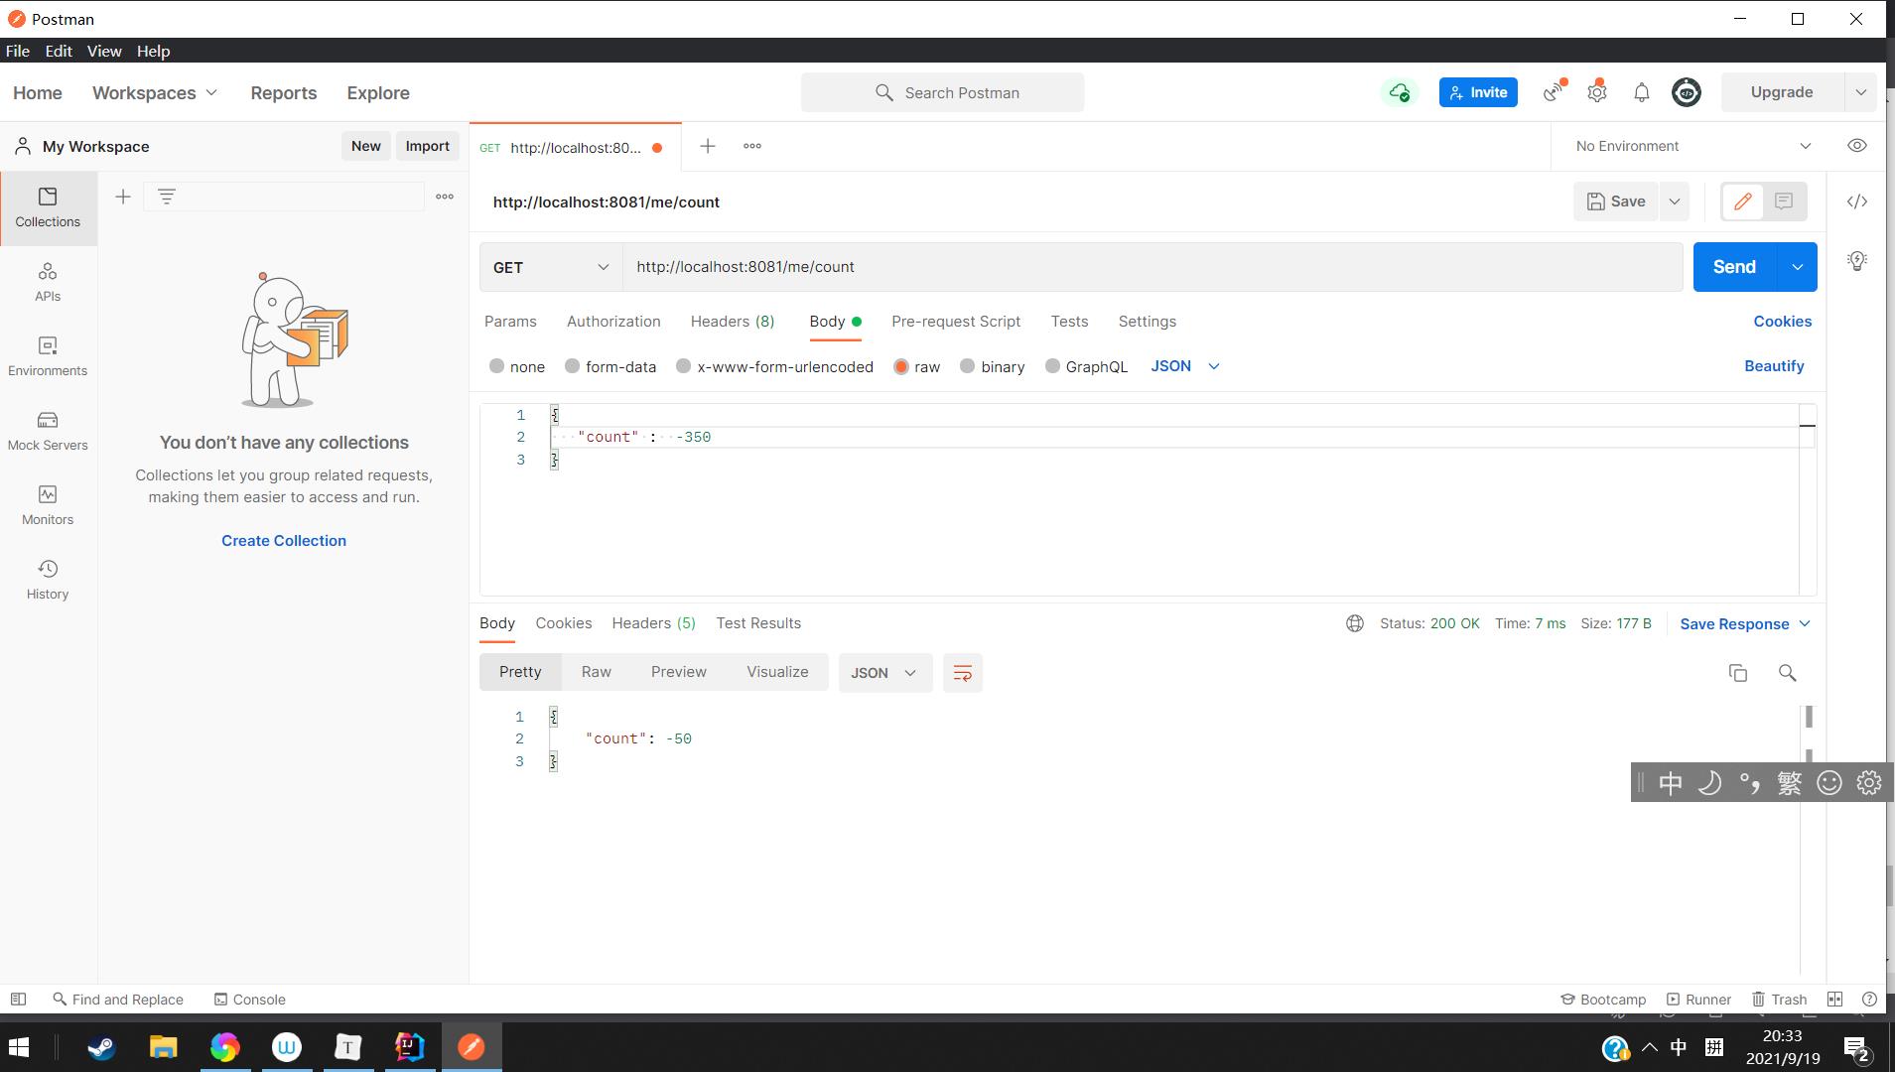
Task: Click the Invite button
Action: pos(1478,92)
